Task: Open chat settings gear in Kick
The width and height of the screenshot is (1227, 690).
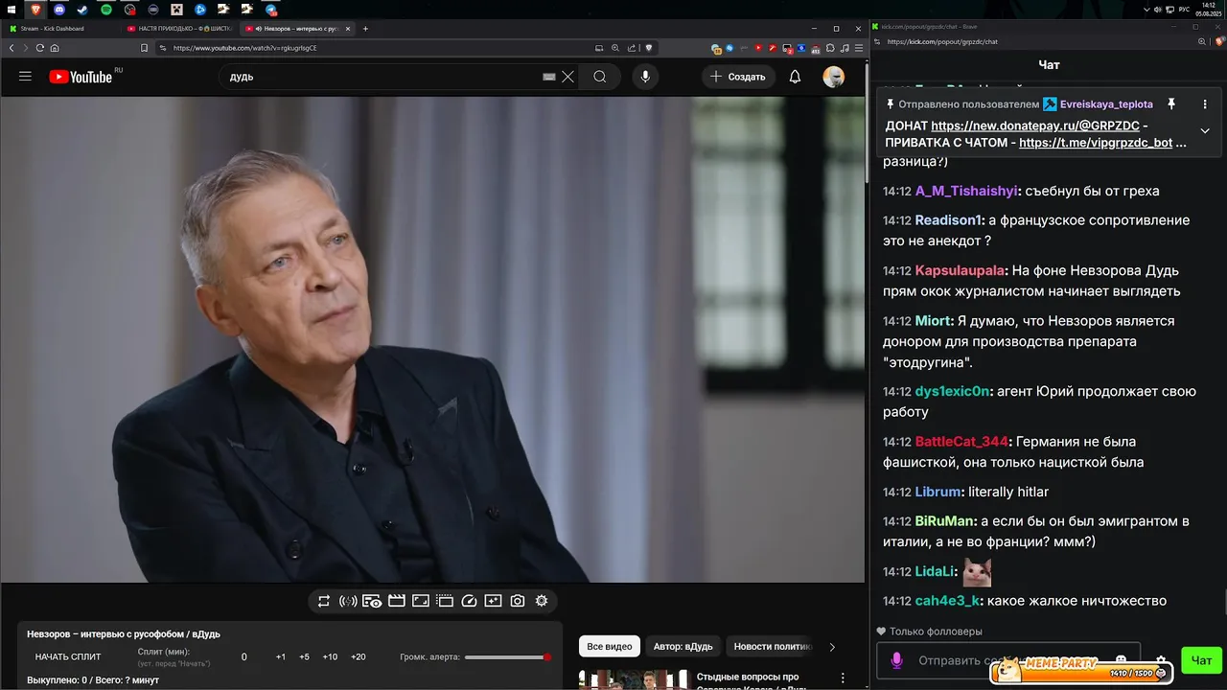Action: (x=1161, y=660)
